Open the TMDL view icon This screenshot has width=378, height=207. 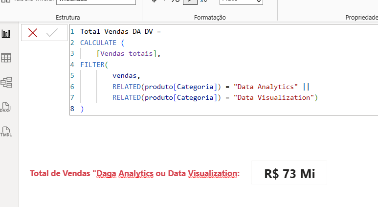(x=6, y=132)
